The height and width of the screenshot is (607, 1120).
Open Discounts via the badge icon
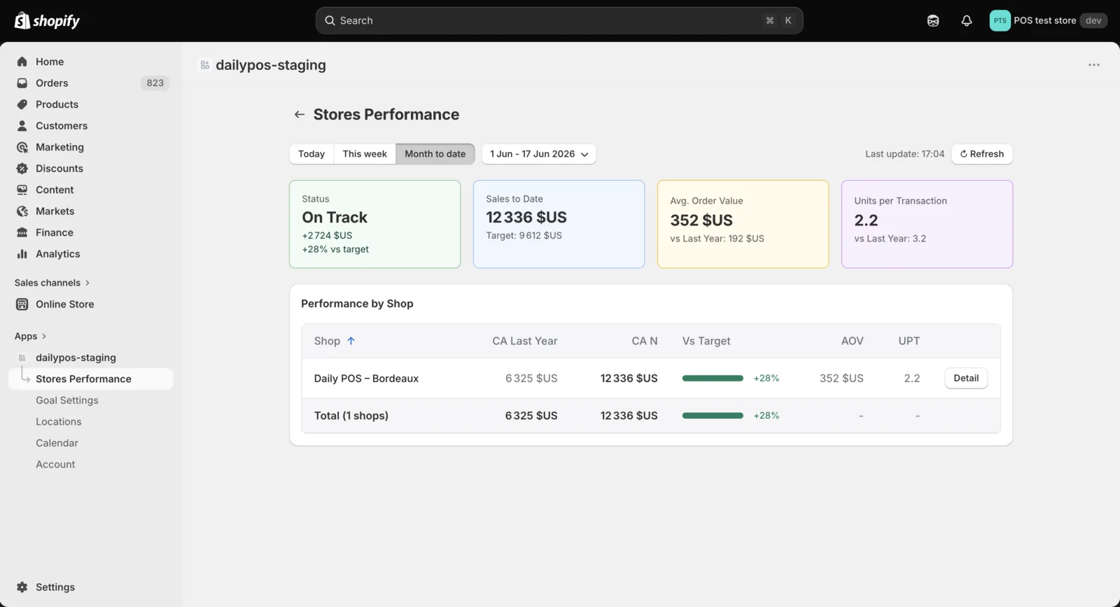22,168
